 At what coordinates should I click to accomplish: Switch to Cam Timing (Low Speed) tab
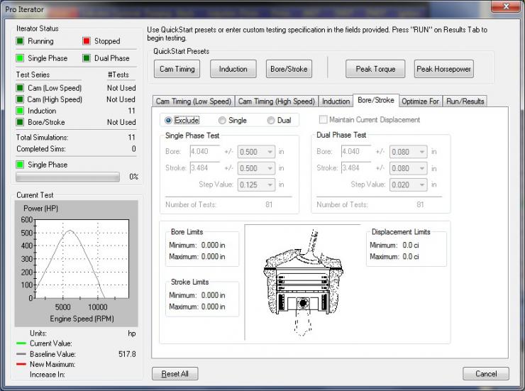tap(194, 101)
